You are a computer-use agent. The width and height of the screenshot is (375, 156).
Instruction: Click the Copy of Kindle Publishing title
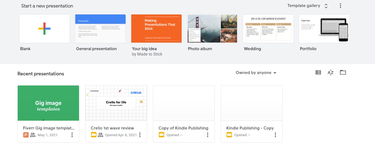tap(183, 128)
